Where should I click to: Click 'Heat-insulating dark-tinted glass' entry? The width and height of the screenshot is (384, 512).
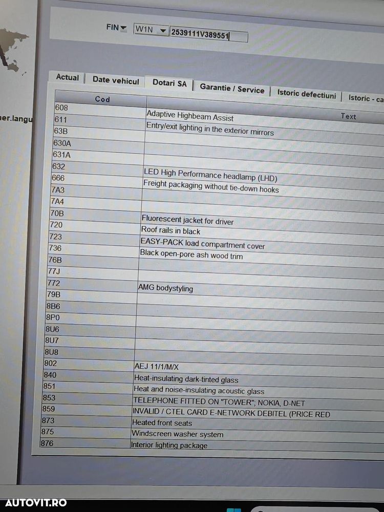pos(186,379)
